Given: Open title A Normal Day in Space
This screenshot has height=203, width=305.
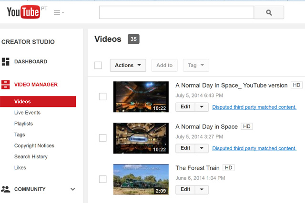Looking at the screenshot, I should point(206,127).
